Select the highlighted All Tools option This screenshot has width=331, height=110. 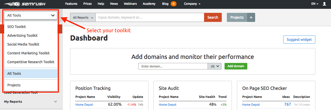[x=31, y=74]
